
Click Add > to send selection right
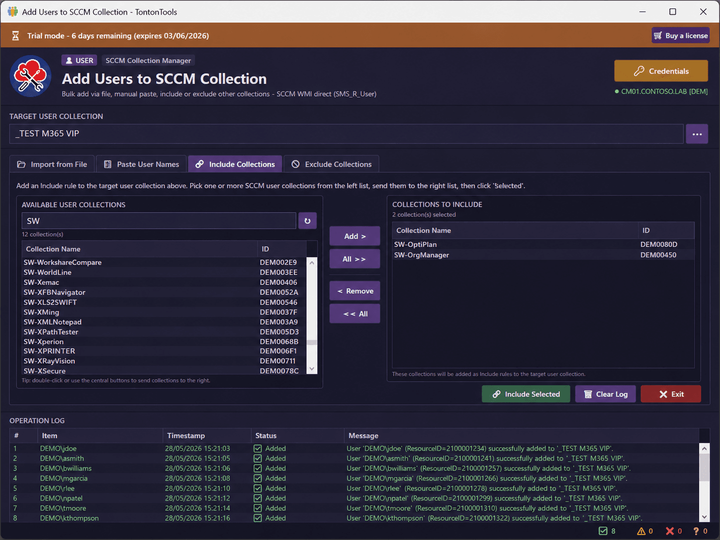355,236
